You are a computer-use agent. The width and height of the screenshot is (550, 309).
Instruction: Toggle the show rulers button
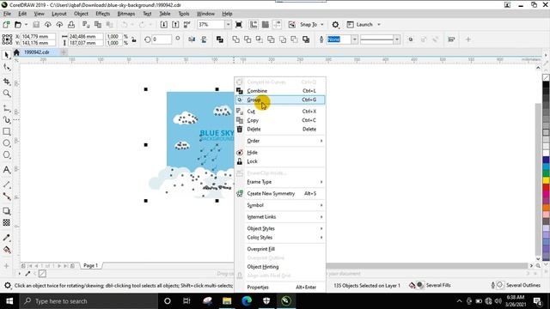tap(254, 25)
